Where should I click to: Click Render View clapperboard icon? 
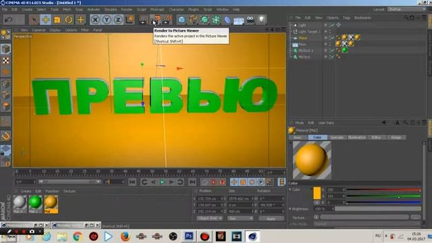click(x=142, y=20)
